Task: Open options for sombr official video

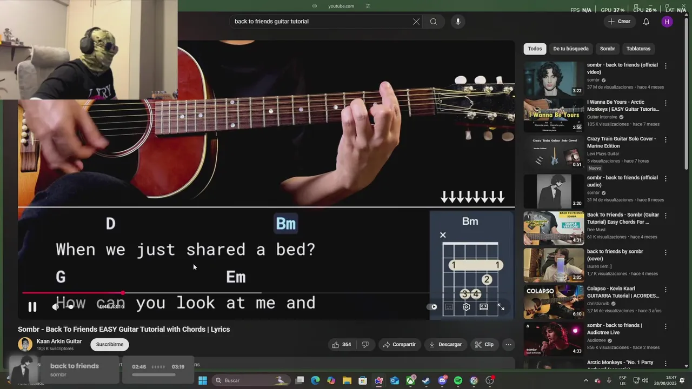Action: click(666, 66)
